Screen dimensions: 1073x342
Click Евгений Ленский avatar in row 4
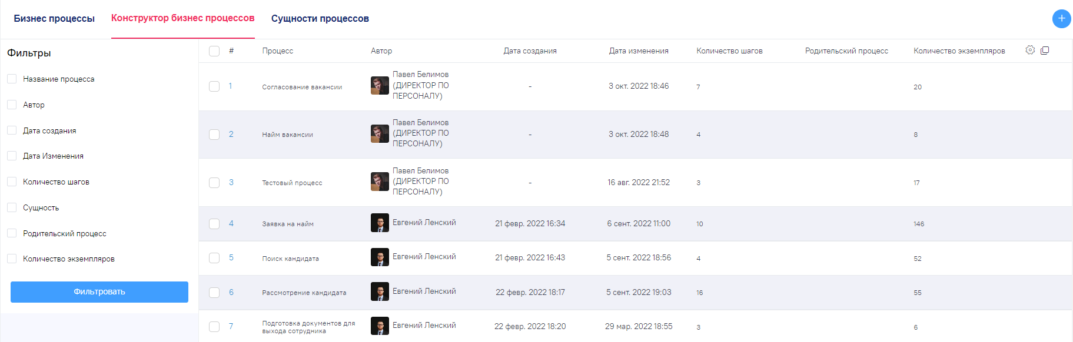tap(380, 223)
